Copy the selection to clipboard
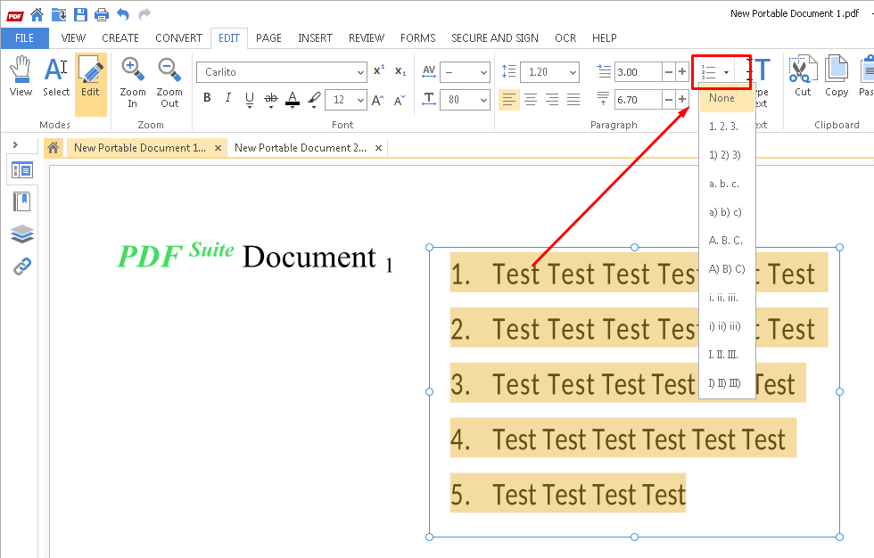This screenshot has height=558, width=874. pos(837,77)
